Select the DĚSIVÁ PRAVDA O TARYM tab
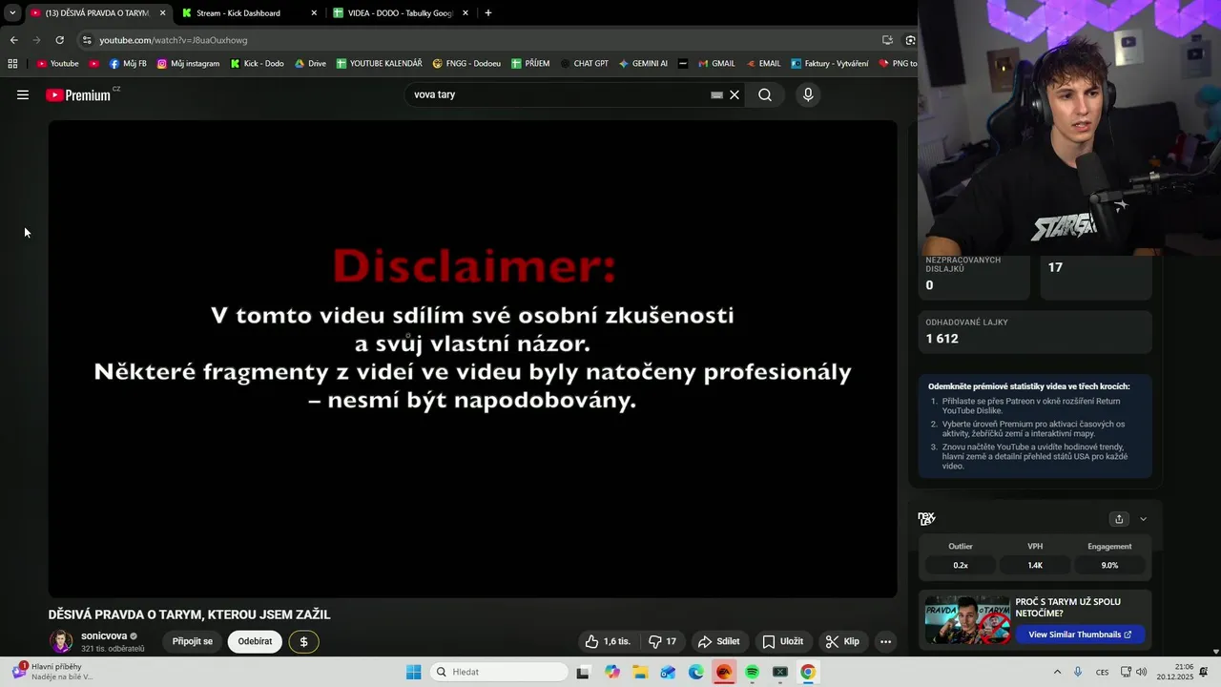Viewport: 1221px width, 687px height. (96, 13)
